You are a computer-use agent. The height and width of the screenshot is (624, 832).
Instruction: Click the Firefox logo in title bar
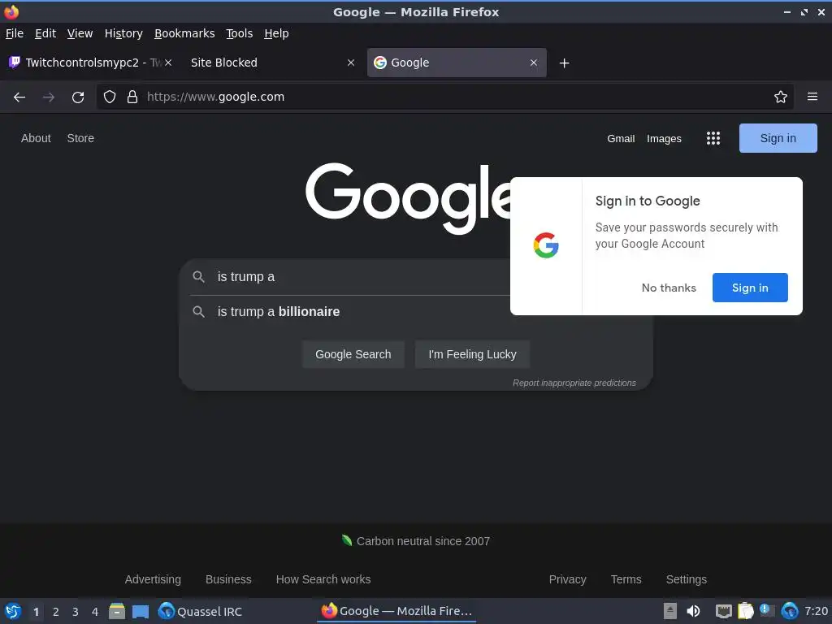(x=11, y=11)
